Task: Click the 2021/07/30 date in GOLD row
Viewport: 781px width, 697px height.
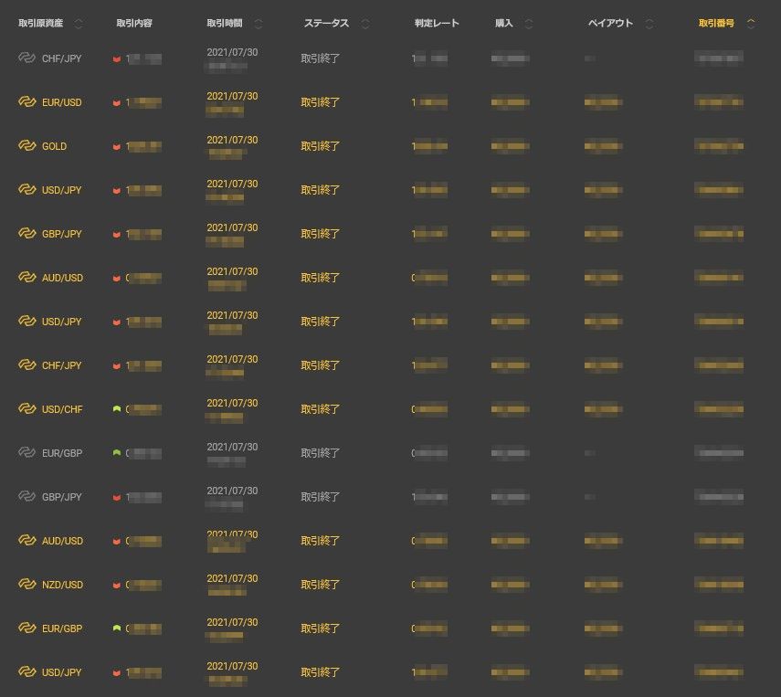Action: tap(232, 140)
